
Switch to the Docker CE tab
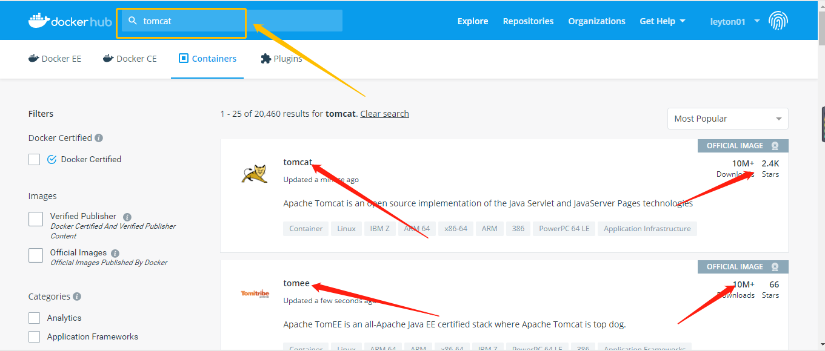click(x=130, y=59)
